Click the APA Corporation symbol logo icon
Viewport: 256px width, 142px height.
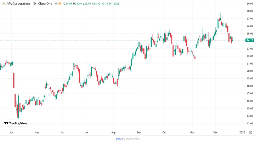pyautogui.click(x=4, y=4)
